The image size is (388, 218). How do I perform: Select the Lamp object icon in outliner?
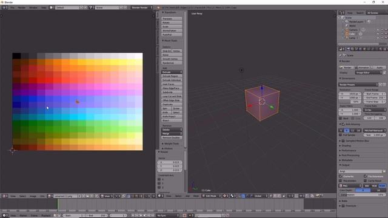347,38
